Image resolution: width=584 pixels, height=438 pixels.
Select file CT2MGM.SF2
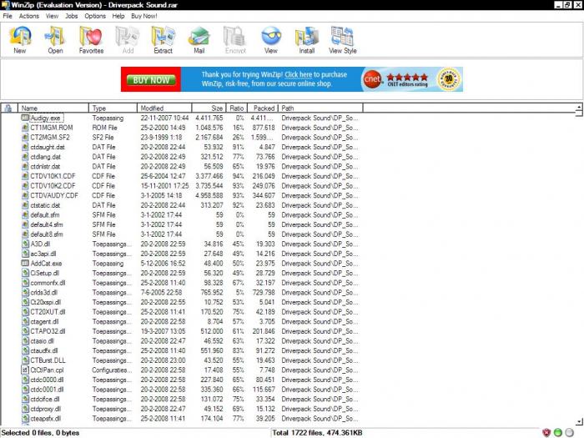coord(50,137)
